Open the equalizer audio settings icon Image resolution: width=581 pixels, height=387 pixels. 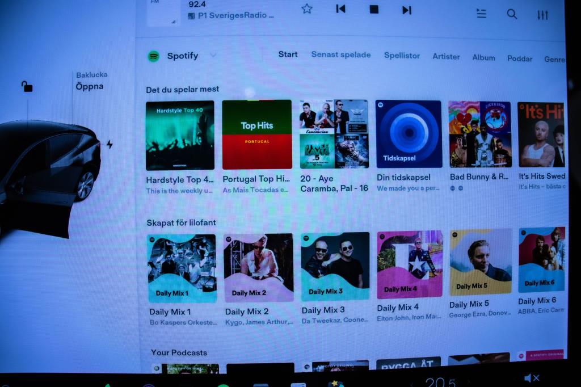tap(542, 15)
